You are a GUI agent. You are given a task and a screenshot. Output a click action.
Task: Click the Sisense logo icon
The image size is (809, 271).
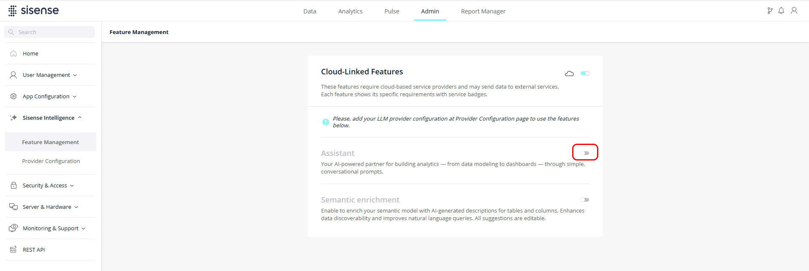coord(13,11)
